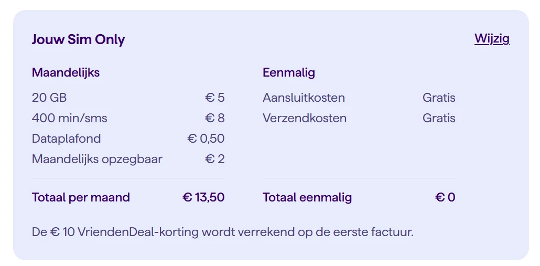The image size is (540, 266).
Task: Select the 'Jouw Sim Only' heading
Action: coord(78,40)
